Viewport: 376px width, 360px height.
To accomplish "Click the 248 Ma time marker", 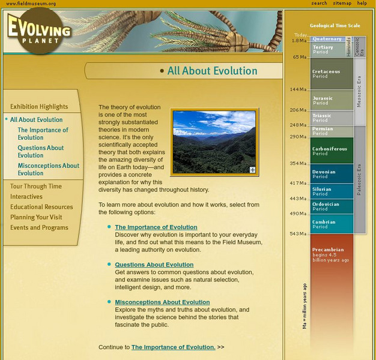I will (298, 125).
